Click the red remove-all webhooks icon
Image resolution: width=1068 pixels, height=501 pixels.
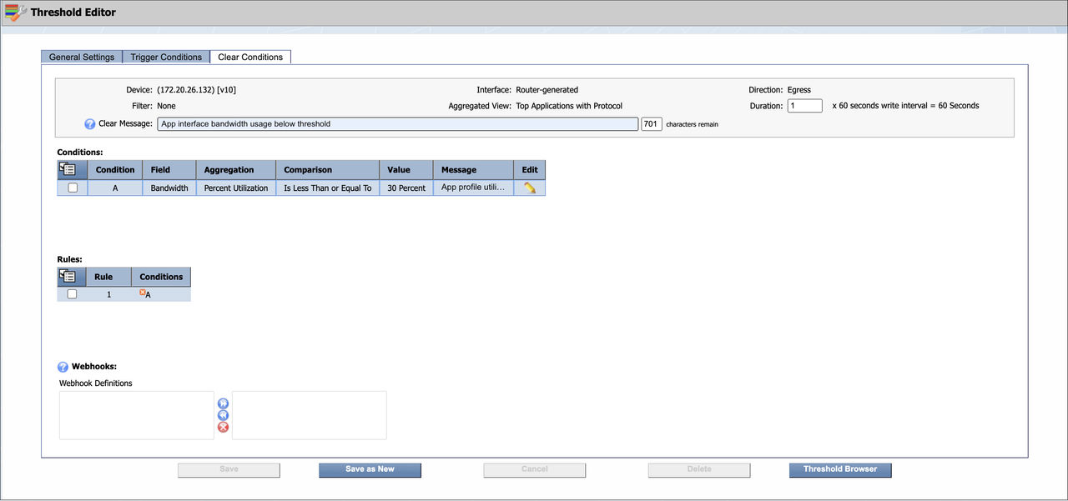coord(223,428)
